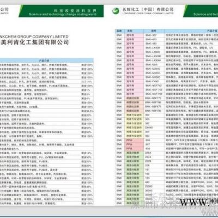The width and height of the screenshot is (218, 218).
Task: Click the 类别 column header in right table
Action: 134,31
